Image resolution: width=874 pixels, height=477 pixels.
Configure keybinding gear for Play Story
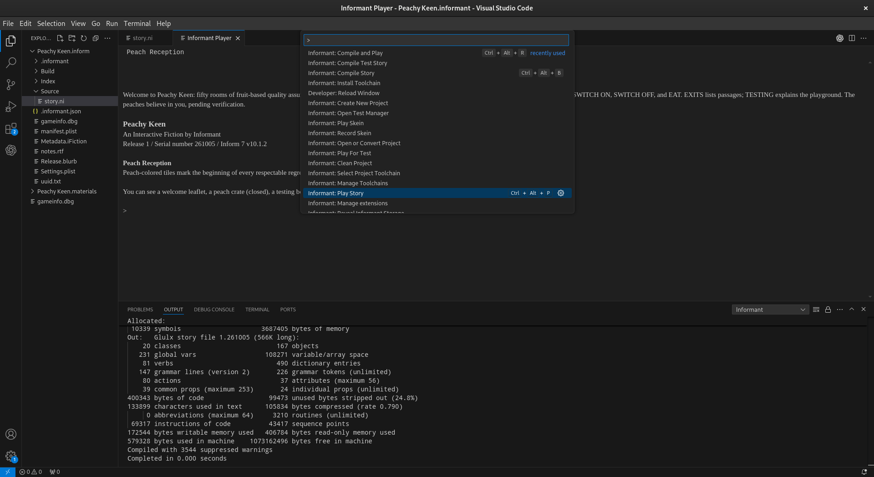coord(561,193)
